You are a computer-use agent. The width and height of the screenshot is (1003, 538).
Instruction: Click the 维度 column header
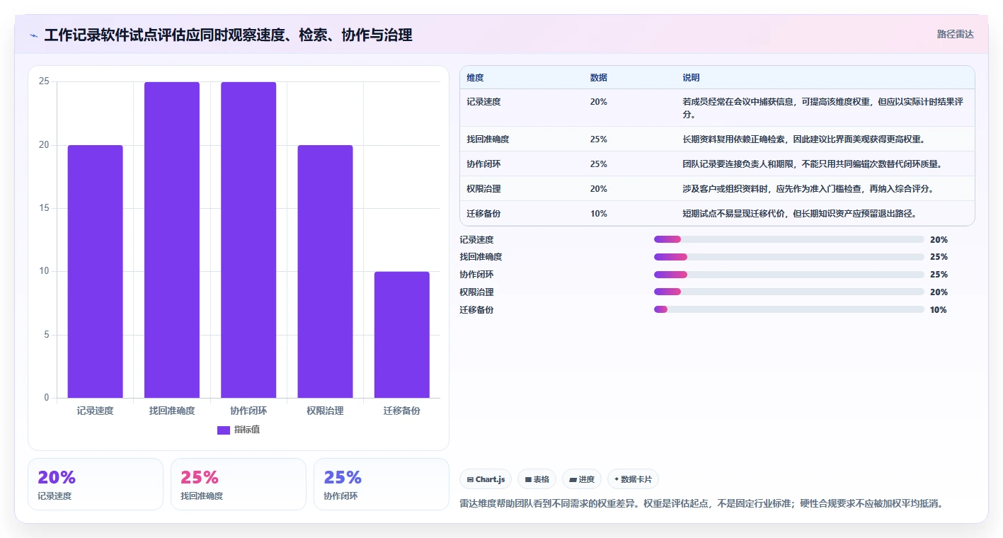click(475, 77)
